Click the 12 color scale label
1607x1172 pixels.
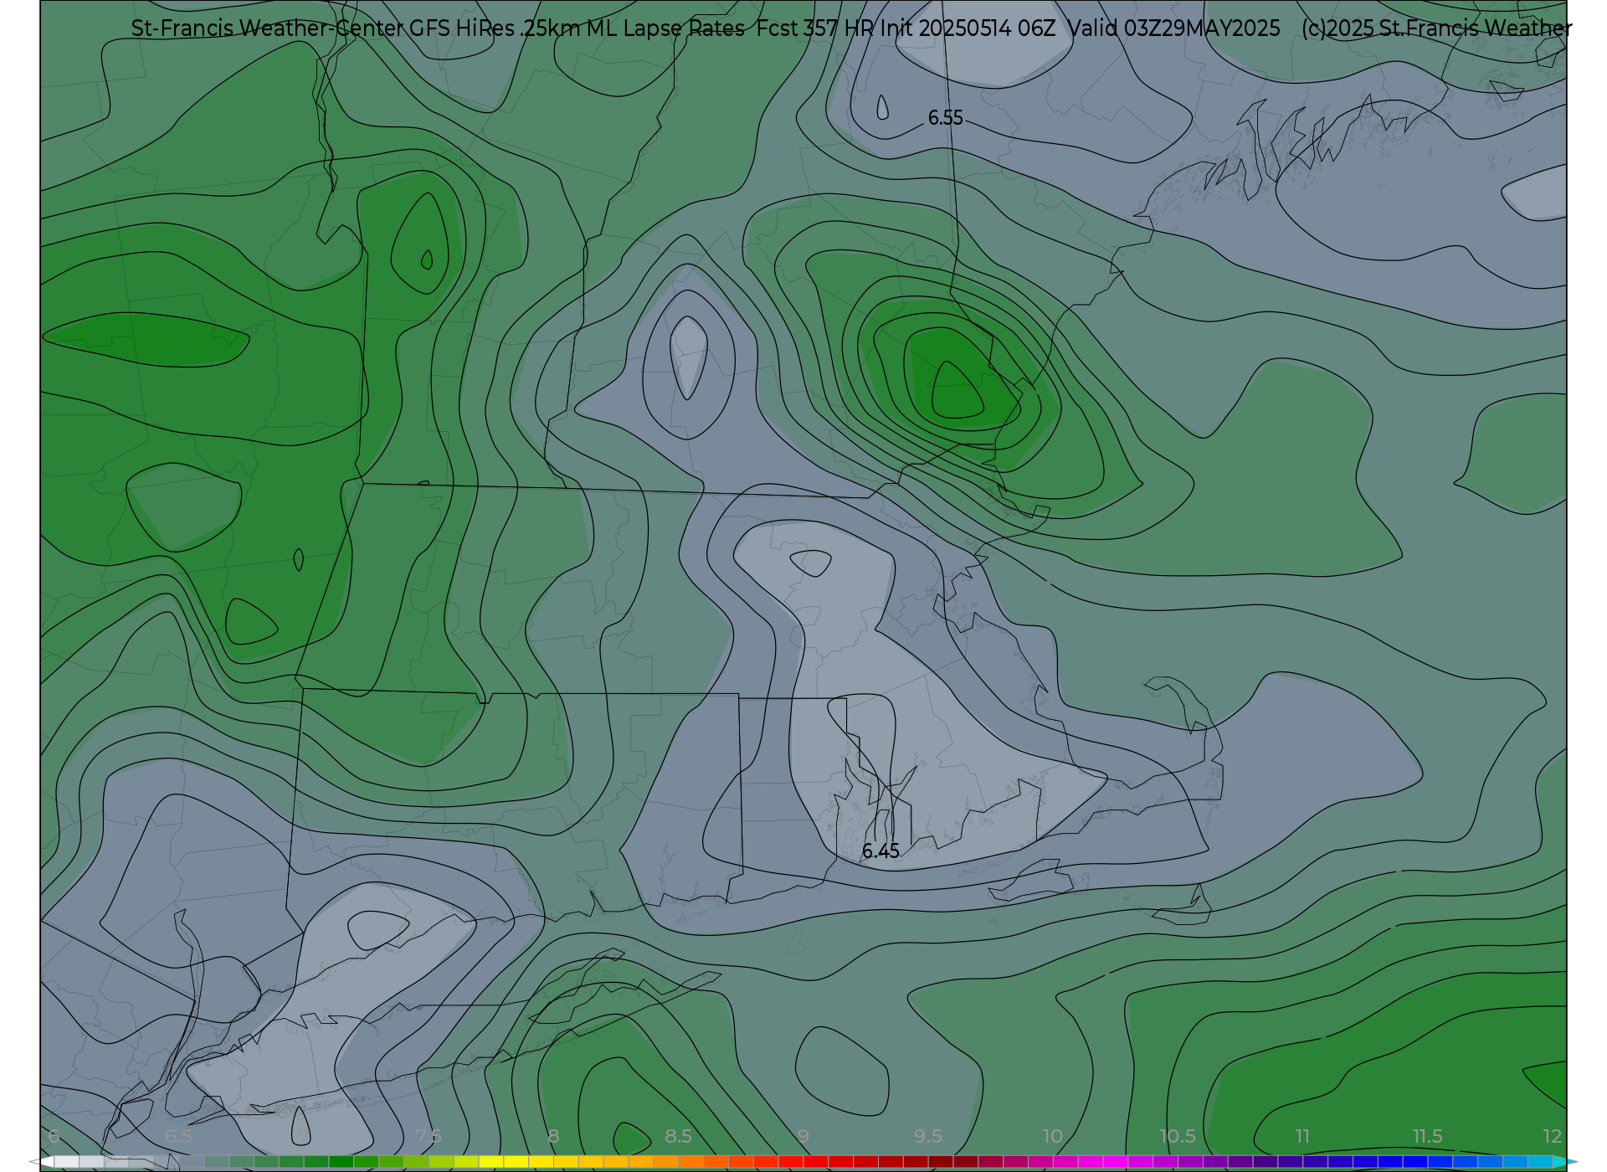1553,1136
